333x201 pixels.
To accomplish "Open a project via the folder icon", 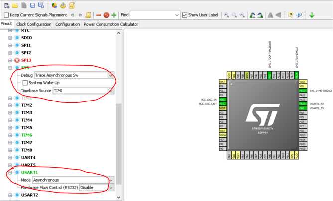I will (15, 6).
